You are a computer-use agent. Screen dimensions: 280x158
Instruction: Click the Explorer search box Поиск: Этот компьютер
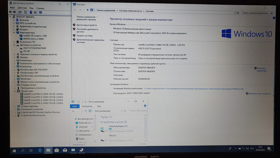pos(138,111)
